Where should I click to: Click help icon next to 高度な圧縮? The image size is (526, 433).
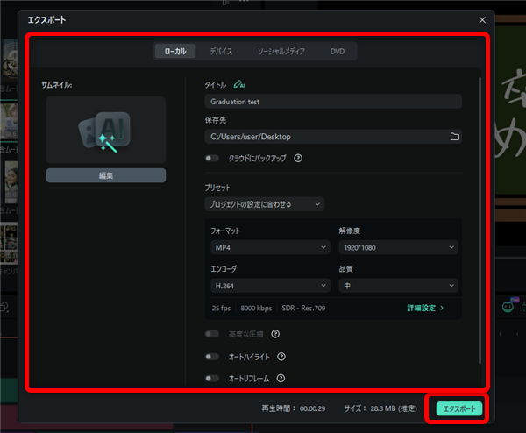click(x=275, y=334)
